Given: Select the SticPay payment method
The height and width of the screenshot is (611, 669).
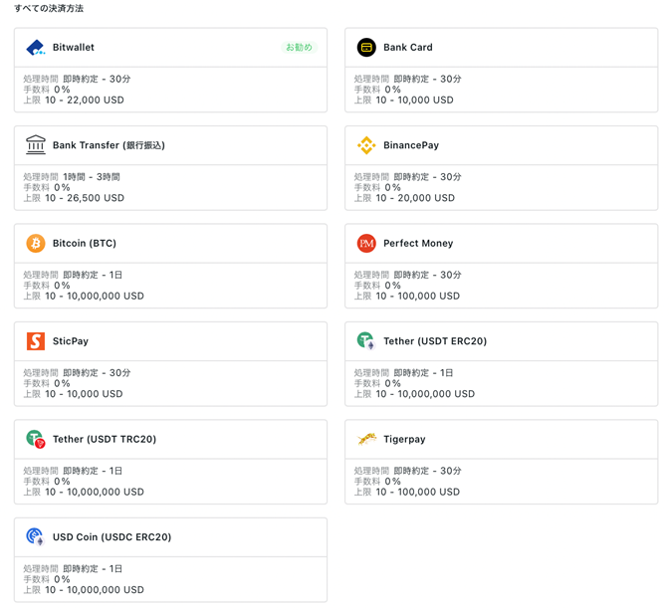Looking at the screenshot, I should point(170,364).
